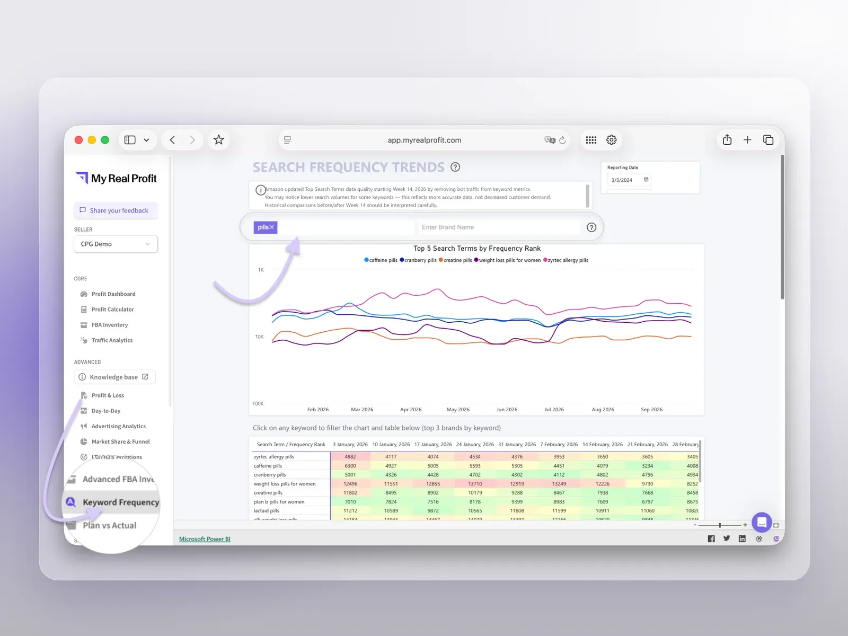This screenshot has width=848, height=636.
Task: Share report on Facebook
Action: [711, 539]
